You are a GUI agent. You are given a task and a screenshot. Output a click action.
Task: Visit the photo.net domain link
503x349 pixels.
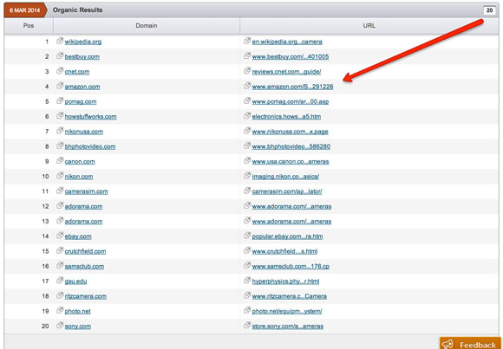[x=78, y=311]
